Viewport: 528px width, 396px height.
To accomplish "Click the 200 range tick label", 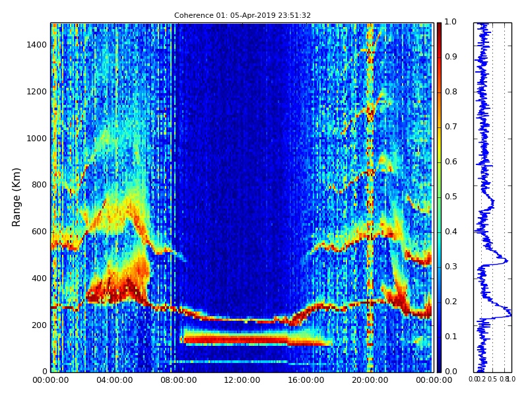I will [39, 325].
